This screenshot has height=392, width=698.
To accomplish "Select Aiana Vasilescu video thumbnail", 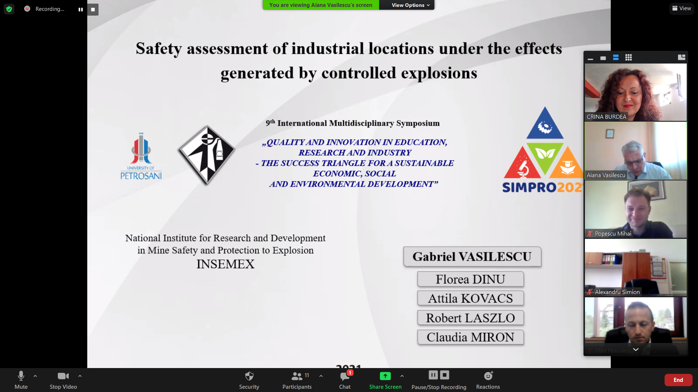I will click(635, 151).
